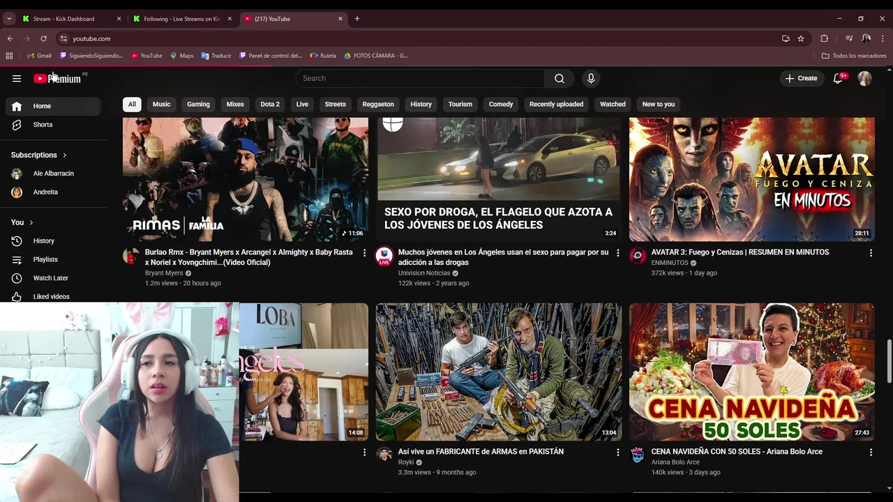Open more options for CENA NAVIDEÑA video

[x=871, y=452]
